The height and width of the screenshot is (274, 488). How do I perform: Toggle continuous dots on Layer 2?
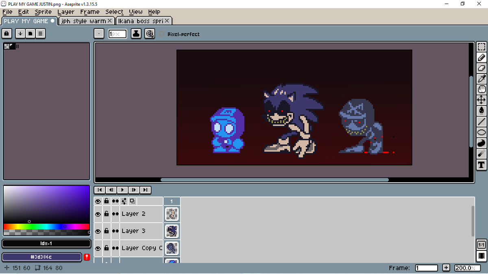(115, 214)
